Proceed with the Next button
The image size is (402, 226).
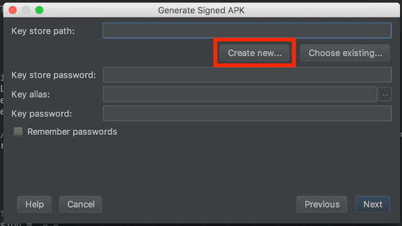point(372,204)
